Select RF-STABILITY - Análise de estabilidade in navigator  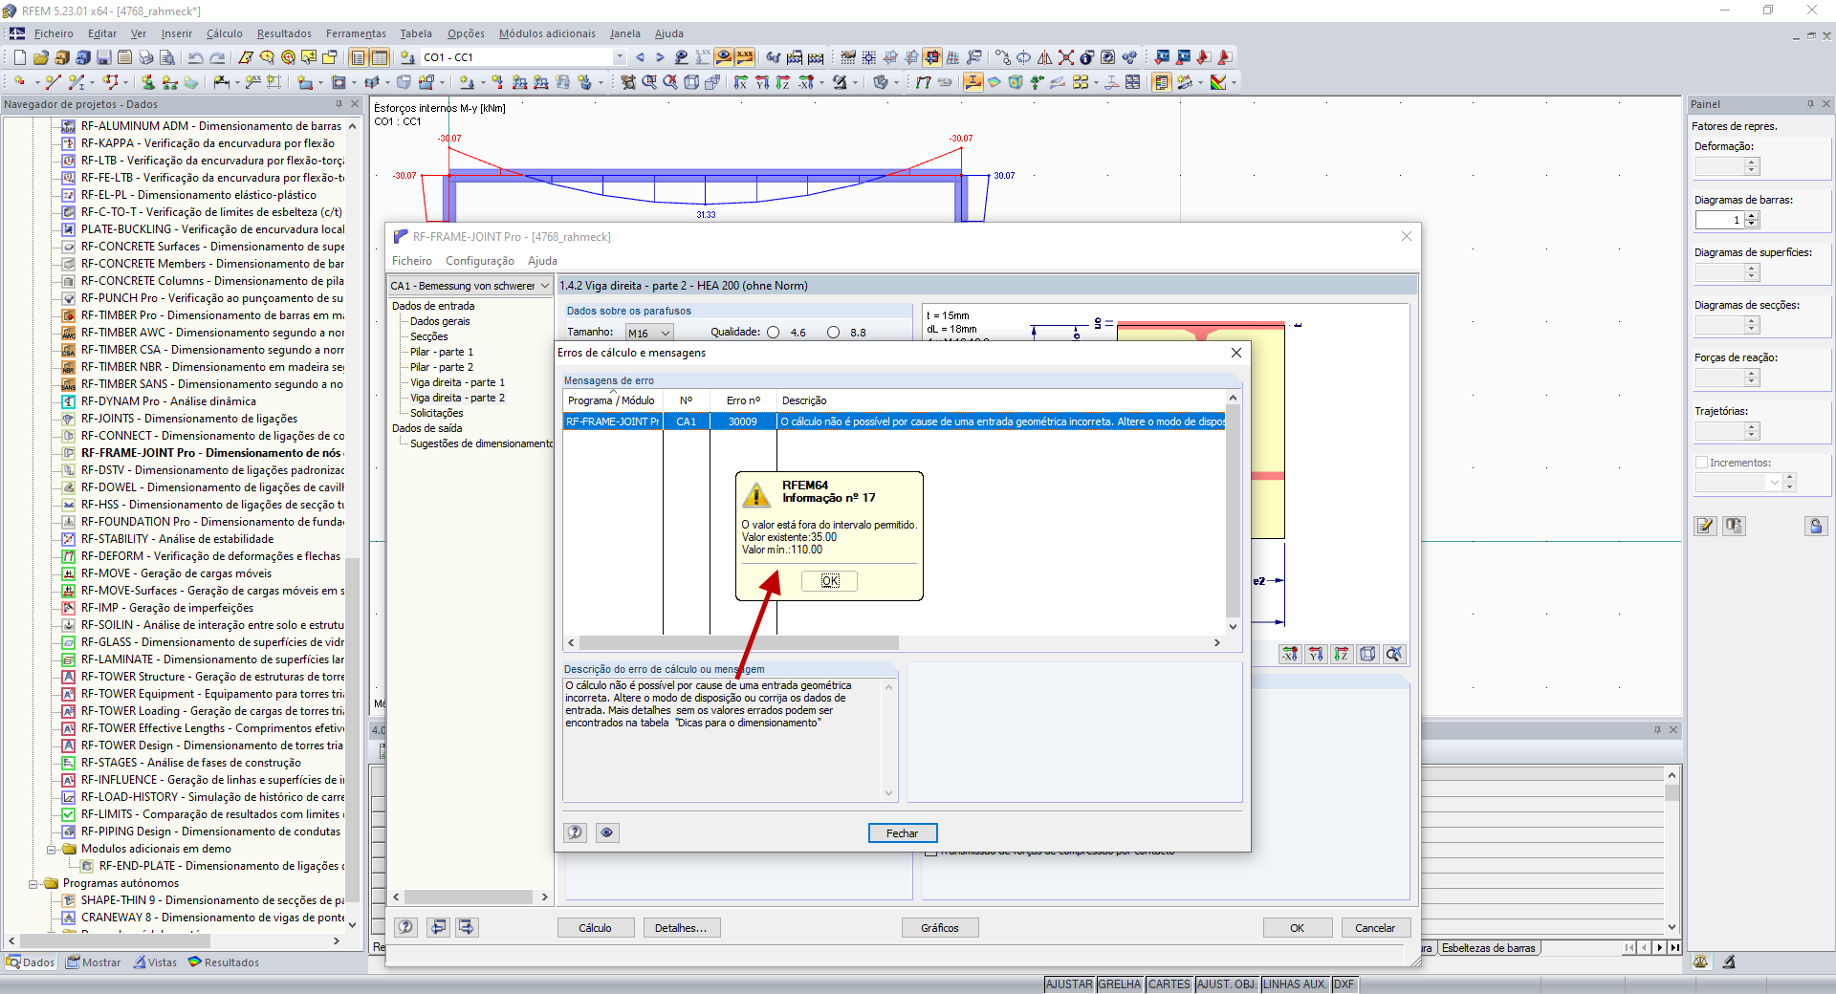(177, 539)
